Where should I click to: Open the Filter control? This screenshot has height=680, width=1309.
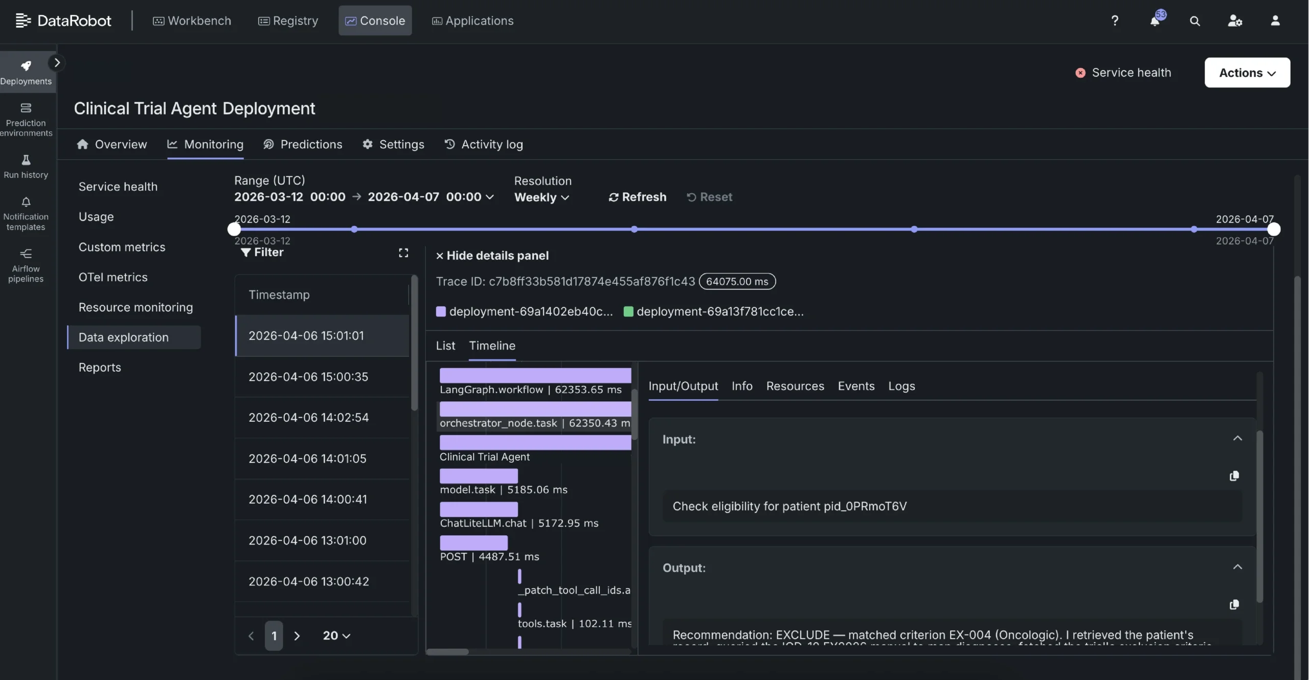[x=262, y=252]
